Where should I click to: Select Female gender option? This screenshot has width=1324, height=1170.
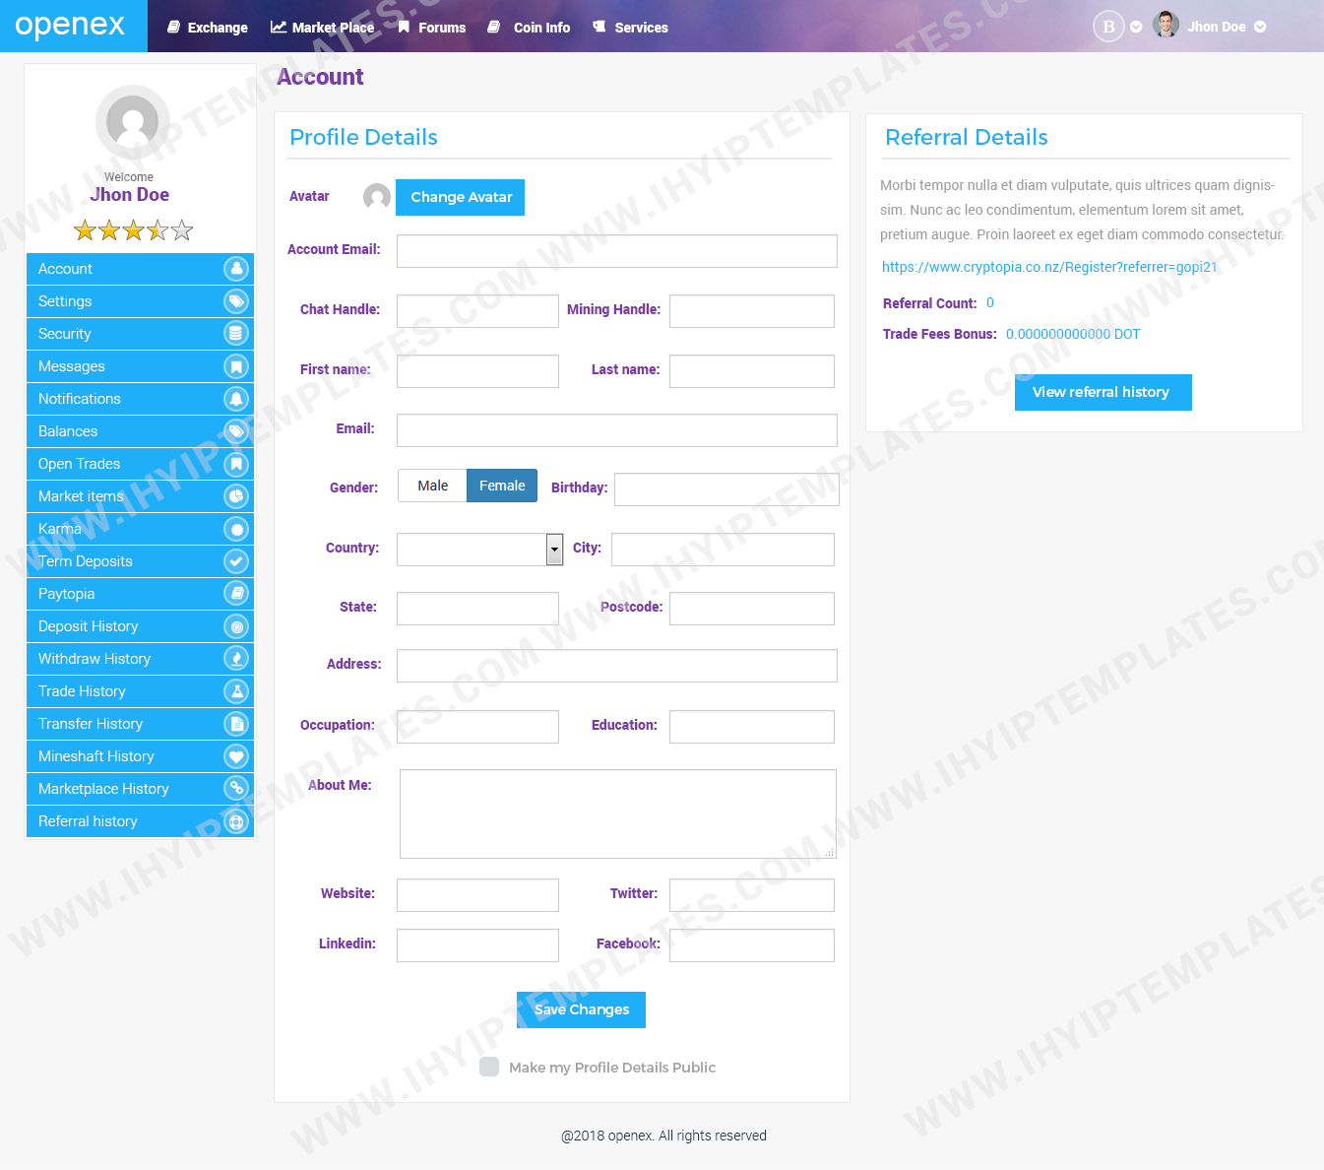[502, 486]
